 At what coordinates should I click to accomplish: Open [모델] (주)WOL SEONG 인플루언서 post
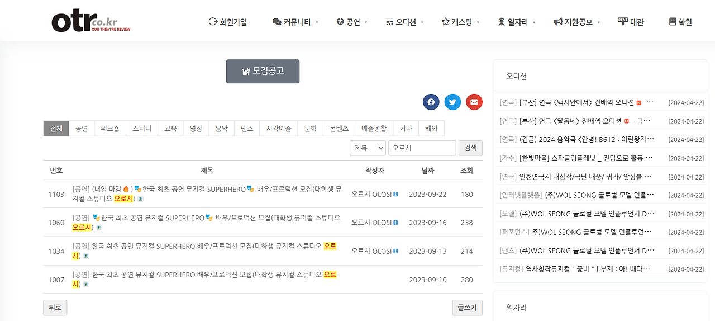click(x=587, y=213)
